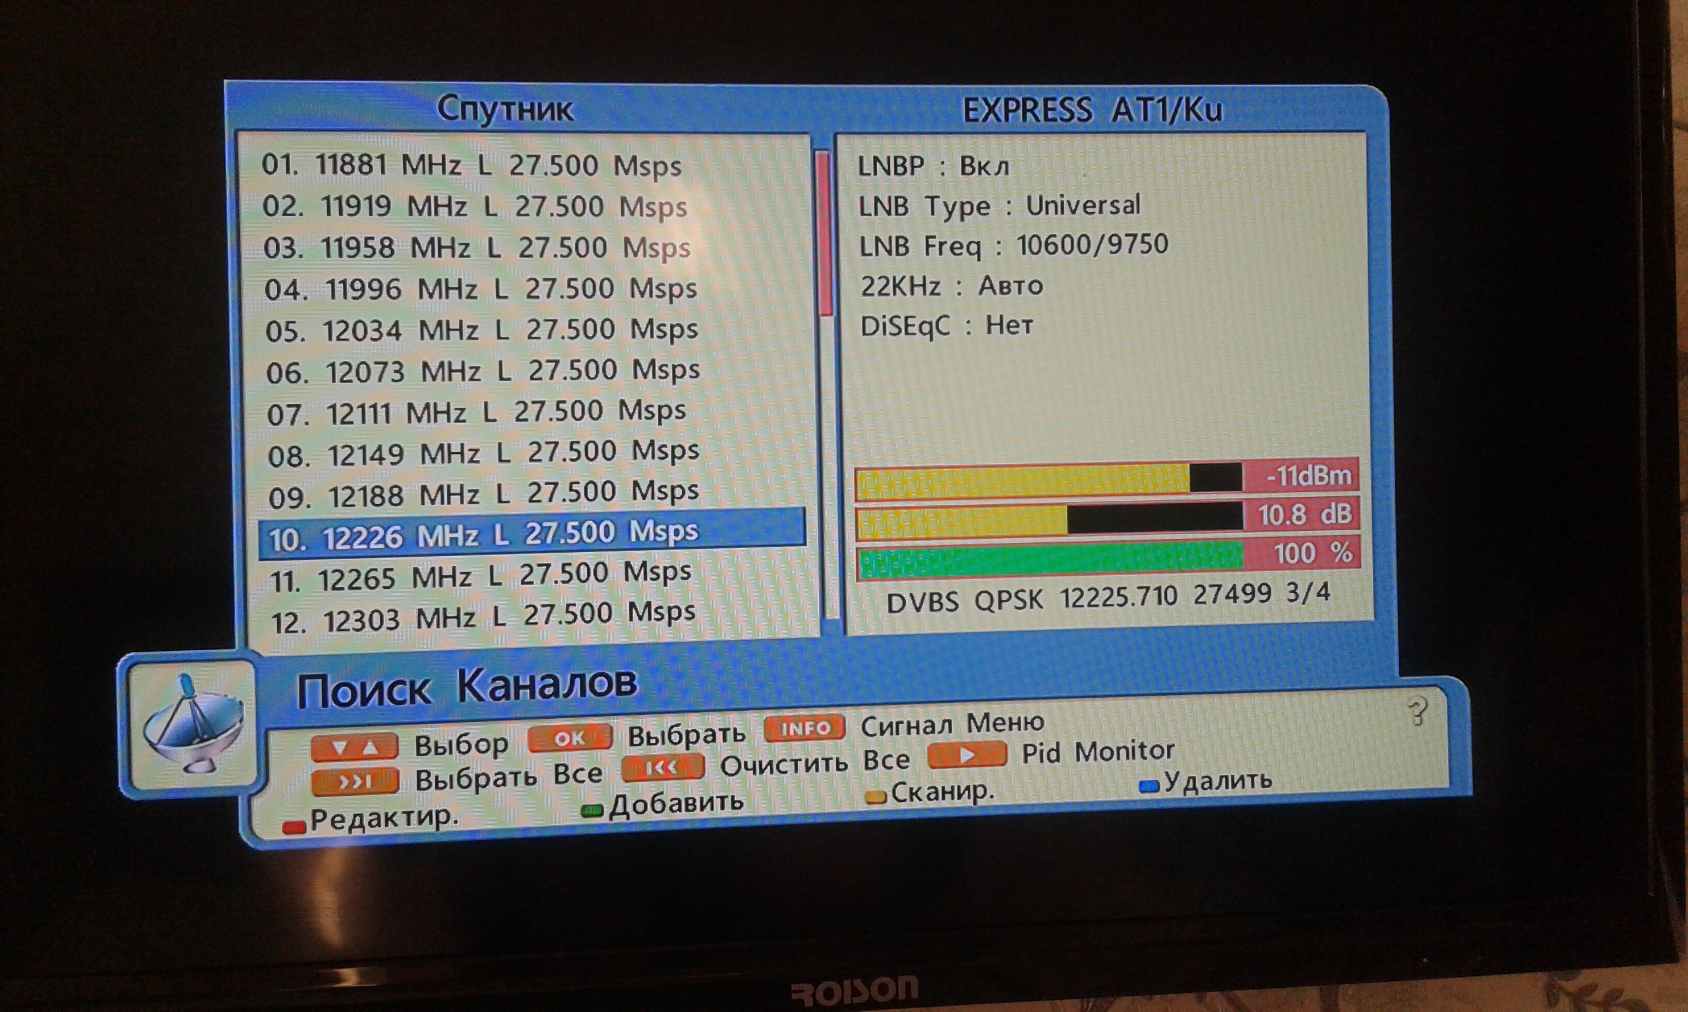
Task: Click the Выбор label
Action: 461,745
